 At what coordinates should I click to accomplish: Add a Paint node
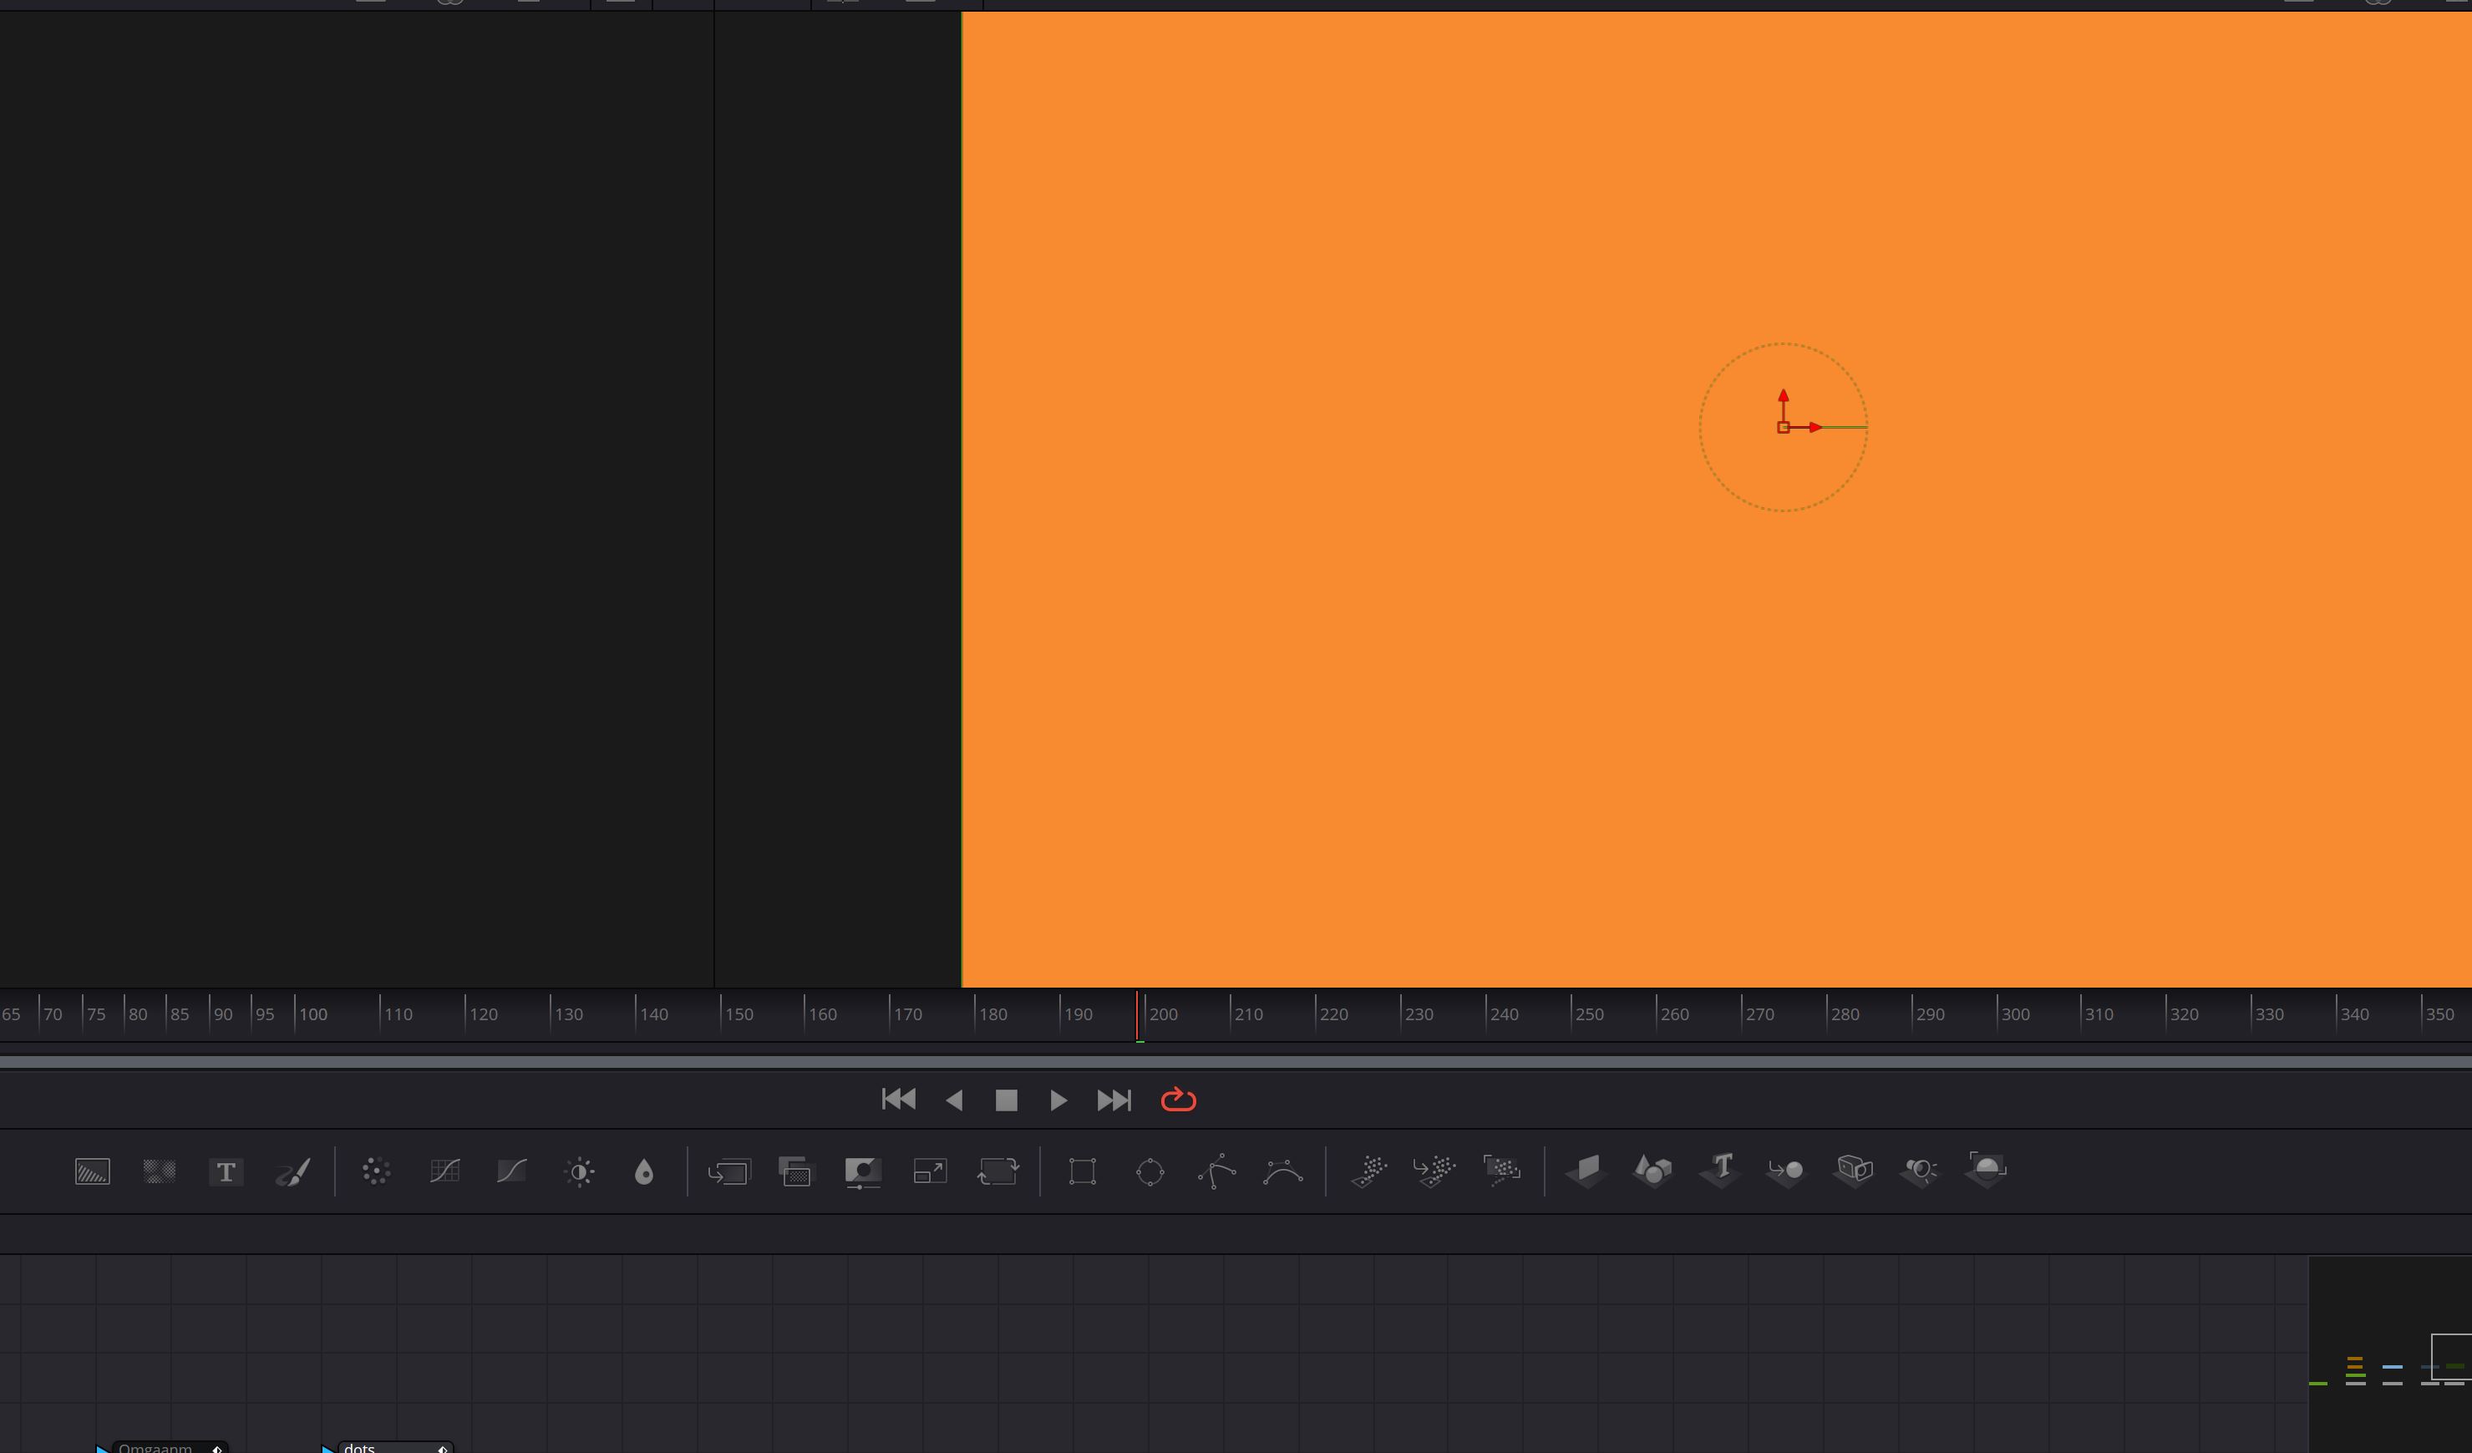292,1171
